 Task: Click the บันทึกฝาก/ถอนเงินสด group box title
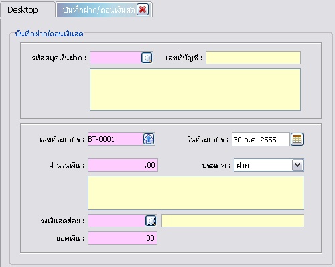[50, 34]
